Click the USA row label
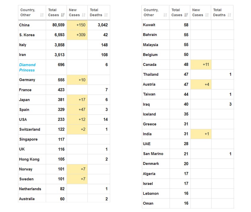Viewport: 251px width, 212px height. click(23, 119)
